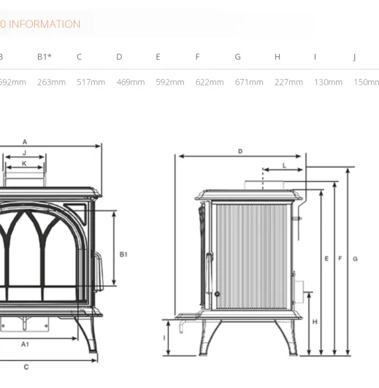Select the F column header
Viewport: 379px width, 388px height.
197,57
